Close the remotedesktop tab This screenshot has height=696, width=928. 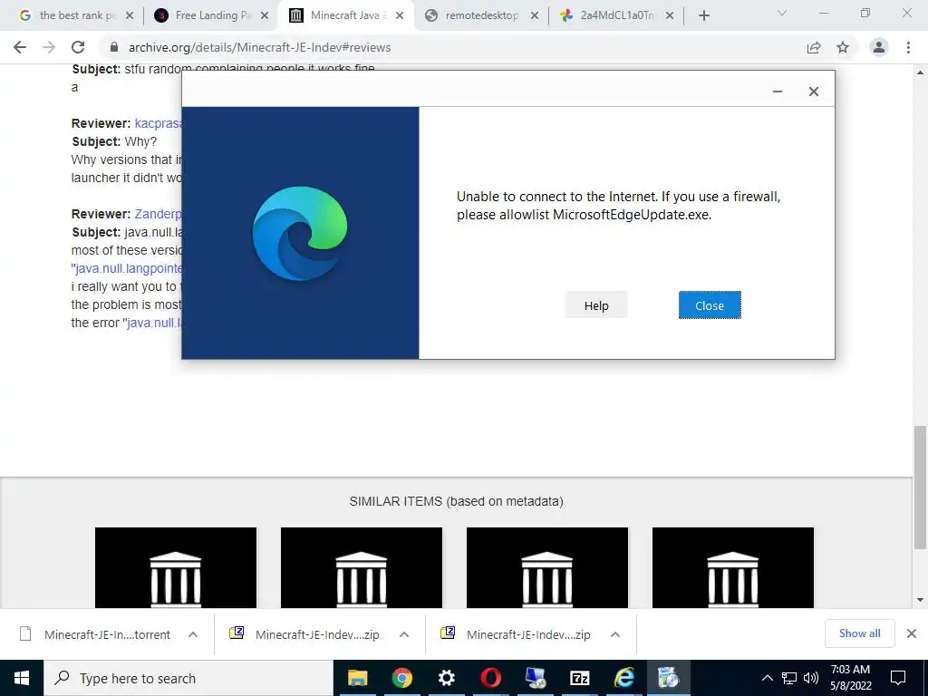tap(535, 16)
